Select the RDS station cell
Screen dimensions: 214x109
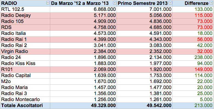(25, 27)
